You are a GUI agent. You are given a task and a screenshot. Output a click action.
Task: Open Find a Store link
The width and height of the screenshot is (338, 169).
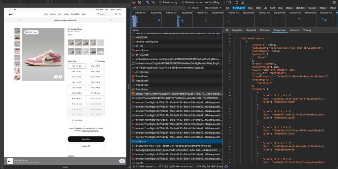99,10
